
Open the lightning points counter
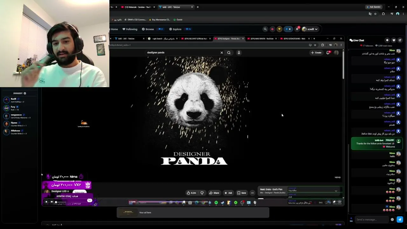(288, 29)
